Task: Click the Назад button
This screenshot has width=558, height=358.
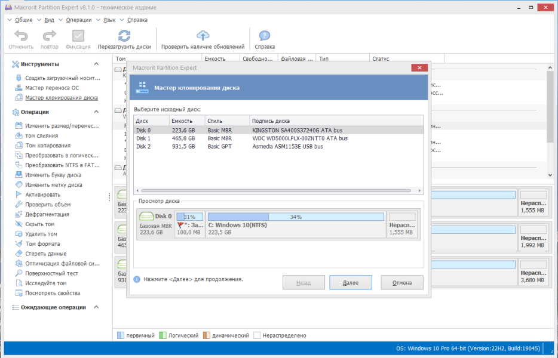Action: pos(303,283)
